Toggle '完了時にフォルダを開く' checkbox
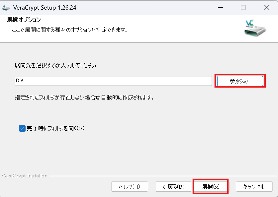 coord(22,128)
